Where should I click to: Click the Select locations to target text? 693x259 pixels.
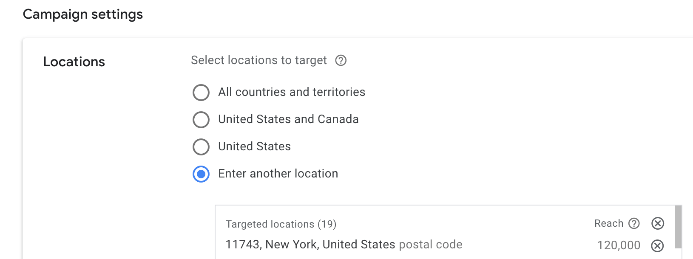258,60
